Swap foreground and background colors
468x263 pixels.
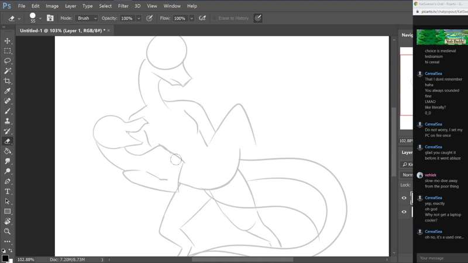[x=11, y=251]
